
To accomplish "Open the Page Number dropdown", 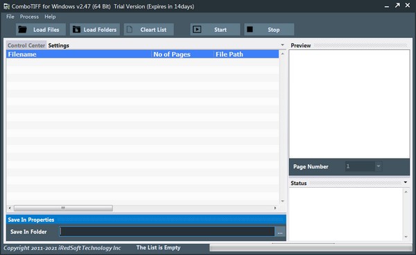I will (x=379, y=166).
